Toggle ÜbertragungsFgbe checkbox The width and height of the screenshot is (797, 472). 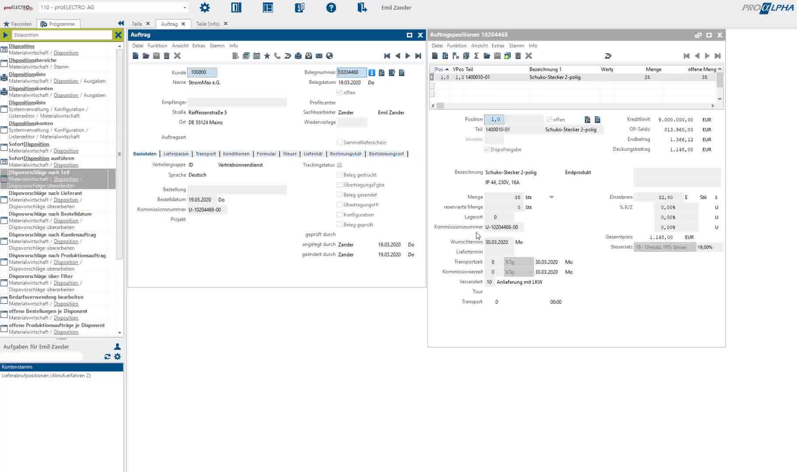click(339, 184)
